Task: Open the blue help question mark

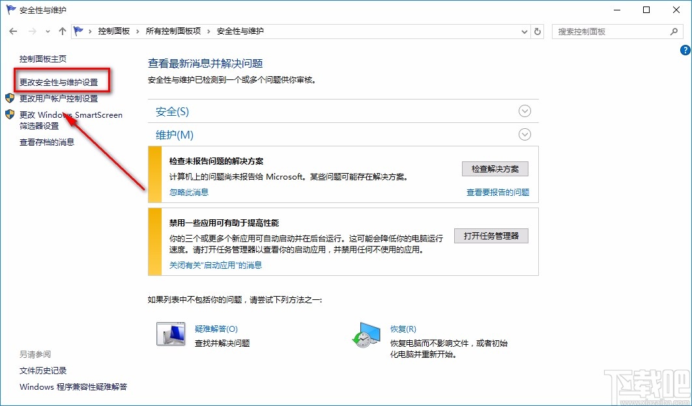Action: (685, 49)
